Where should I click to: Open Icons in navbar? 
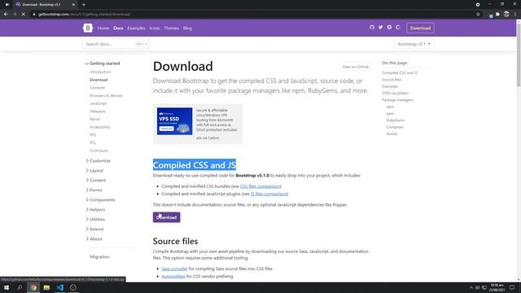coord(155,28)
